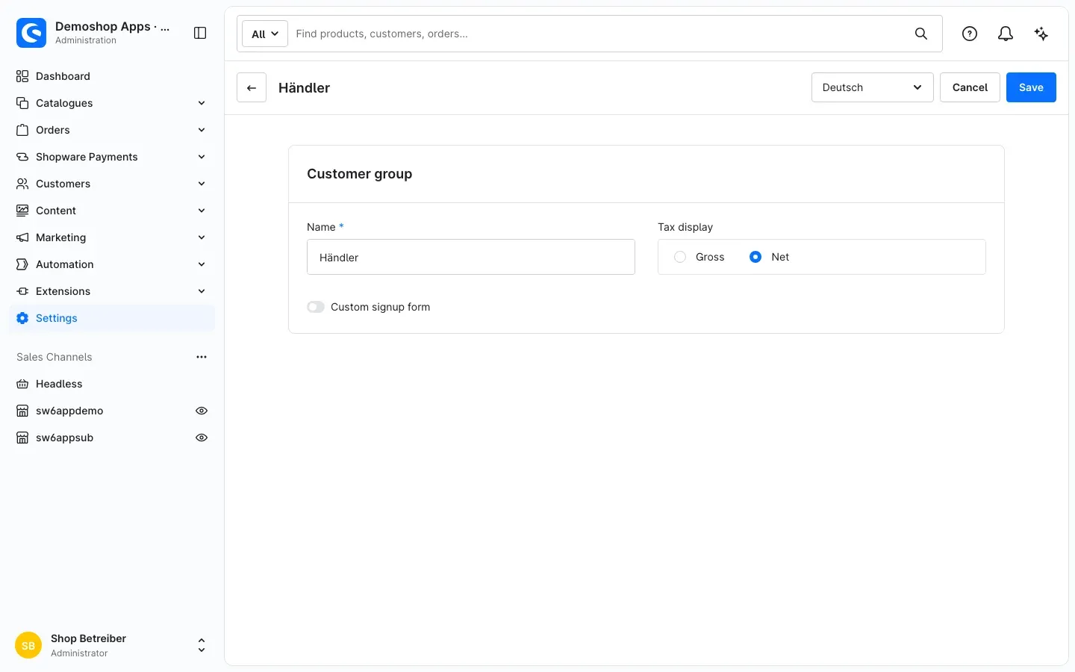Click the Dashboard icon in sidebar
1075x672 pixels.
tap(22, 76)
